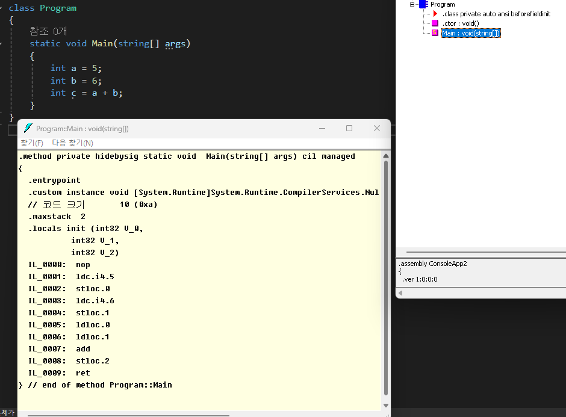
Task: Click the Main method name in editor
Action: click(102, 43)
